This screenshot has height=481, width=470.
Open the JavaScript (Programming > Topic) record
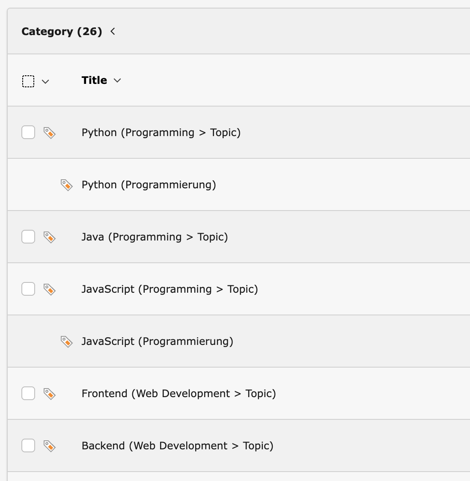[170, 289]
